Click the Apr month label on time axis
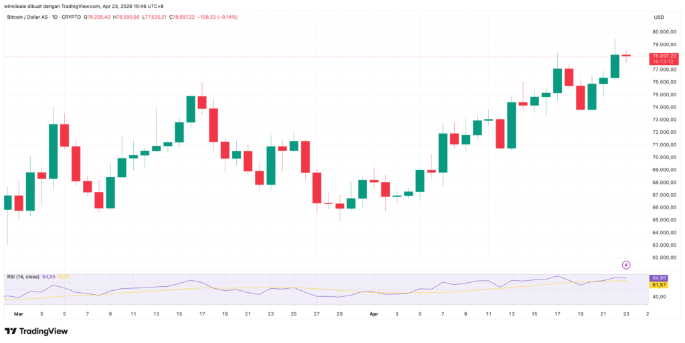685x343 pixels. click(x=375, y=314)
